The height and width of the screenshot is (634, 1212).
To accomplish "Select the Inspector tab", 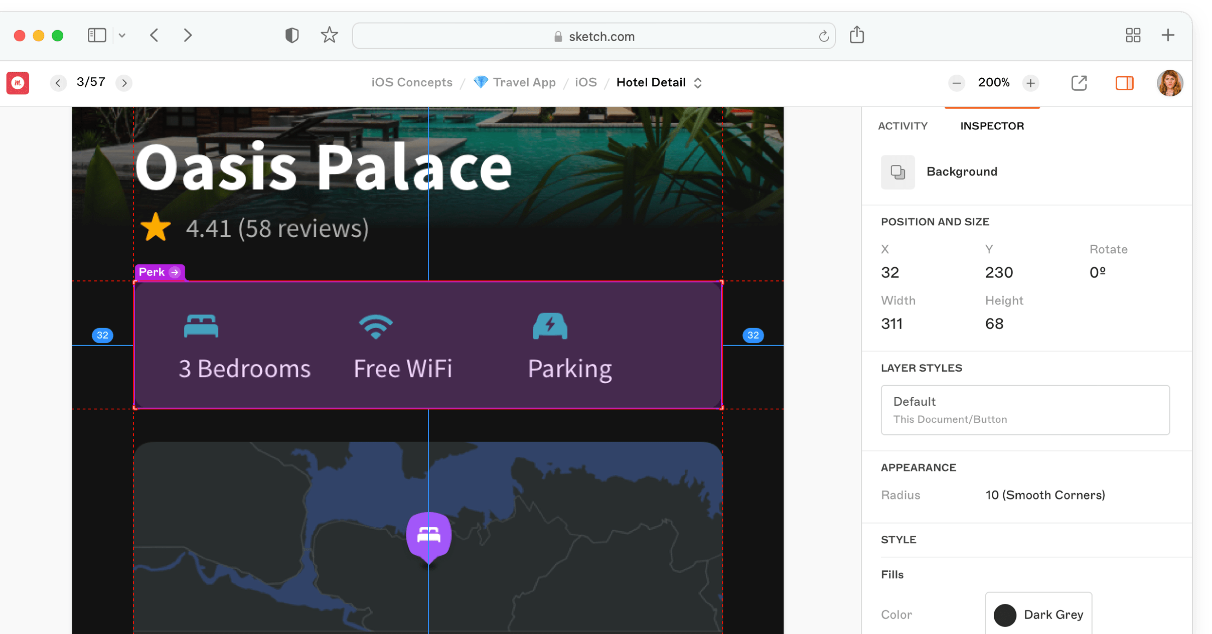I will pos(992,126).
